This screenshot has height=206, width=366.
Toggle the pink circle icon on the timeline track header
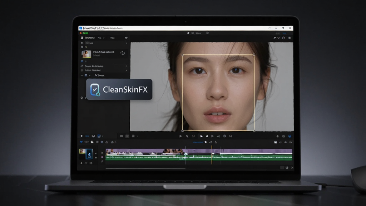[102, 157]
